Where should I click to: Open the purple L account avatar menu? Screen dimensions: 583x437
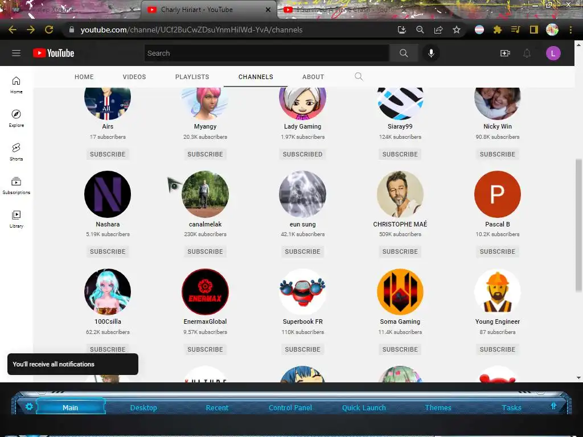[553, 53]
